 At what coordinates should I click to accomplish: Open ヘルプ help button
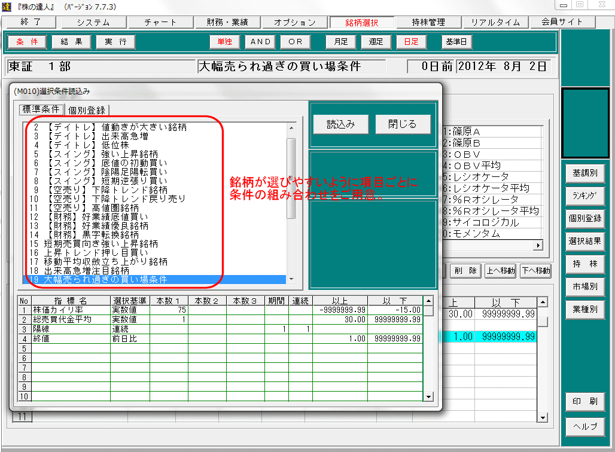tap(584, 426)
